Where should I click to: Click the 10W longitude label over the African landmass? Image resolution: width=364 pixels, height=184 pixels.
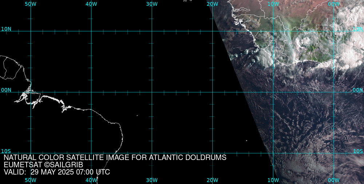pos(273,4)
